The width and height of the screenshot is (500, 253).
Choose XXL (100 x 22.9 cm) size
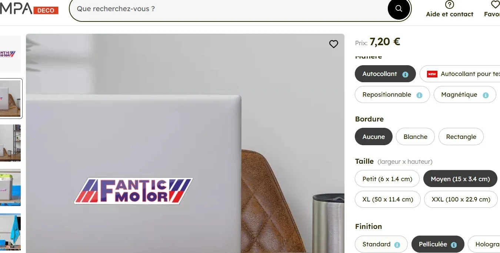[x=460, y=199]
